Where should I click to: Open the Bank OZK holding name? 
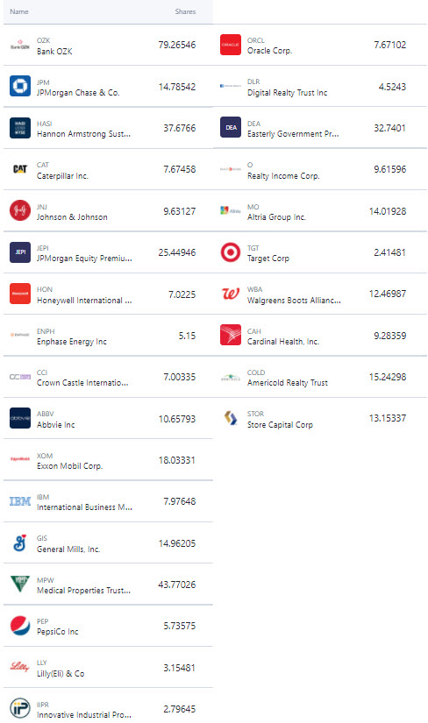pos(54,51)
